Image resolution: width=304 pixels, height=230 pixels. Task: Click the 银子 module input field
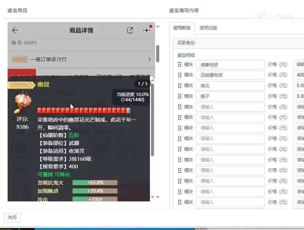point(230,96)
